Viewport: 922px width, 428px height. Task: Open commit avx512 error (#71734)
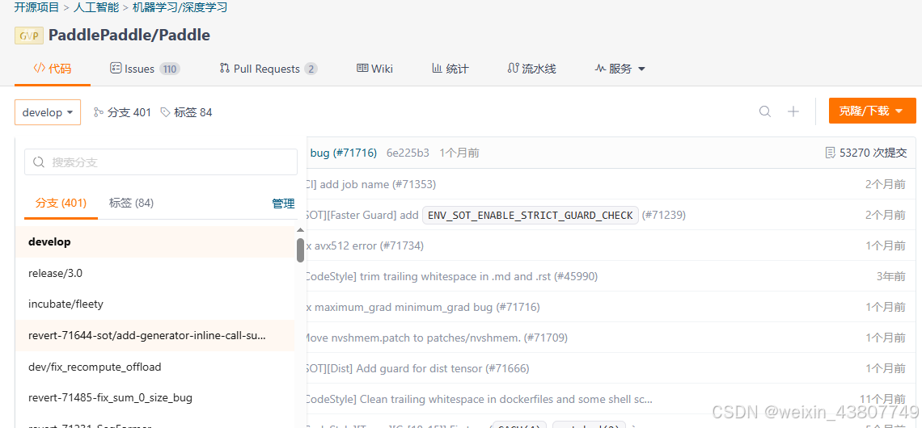(365, 245)
